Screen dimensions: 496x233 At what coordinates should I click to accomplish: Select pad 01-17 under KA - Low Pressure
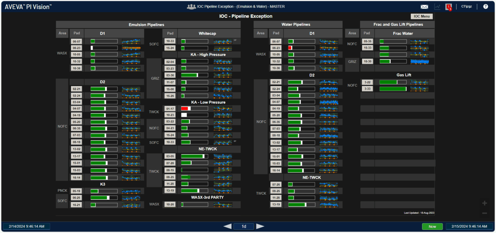click(170, 109)
